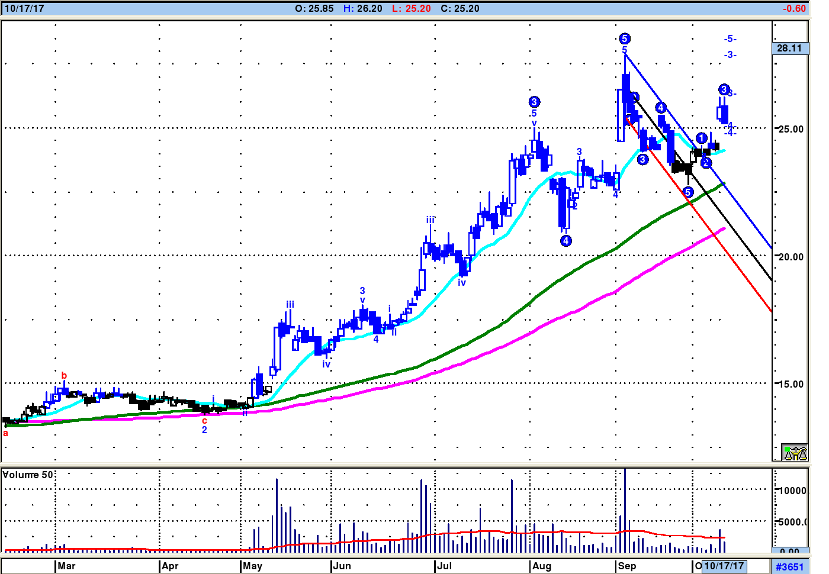Viewport: 829px width, 574px height.
Task: Open the Volume 50 indicator label
Action: 28,475
